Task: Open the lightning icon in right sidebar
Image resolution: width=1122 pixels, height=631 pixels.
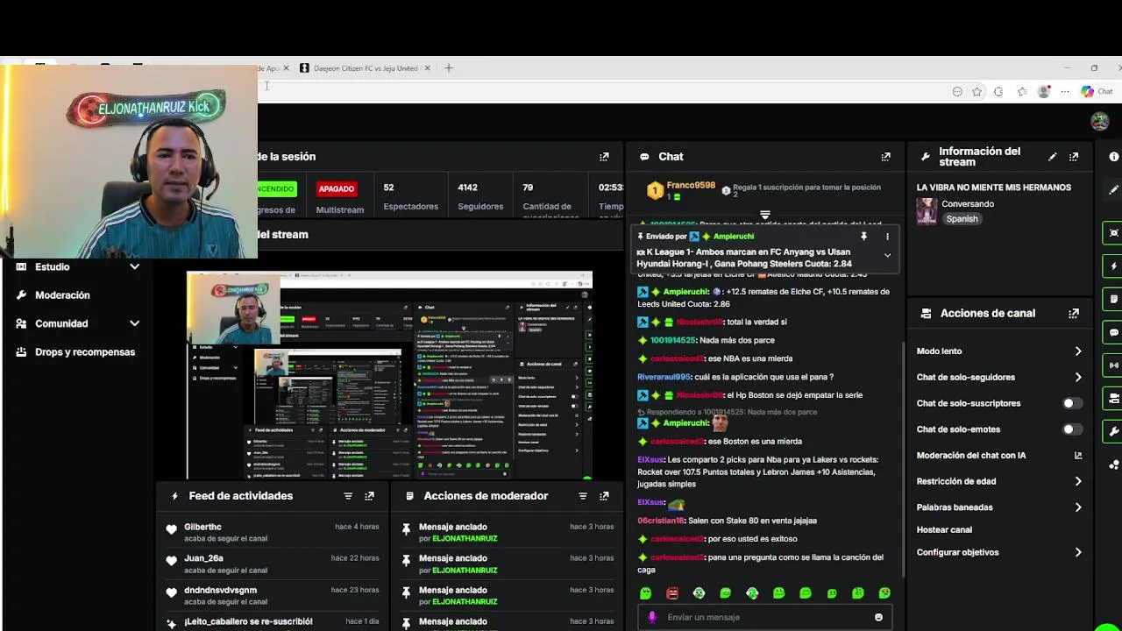Action: coord(1114,266)
